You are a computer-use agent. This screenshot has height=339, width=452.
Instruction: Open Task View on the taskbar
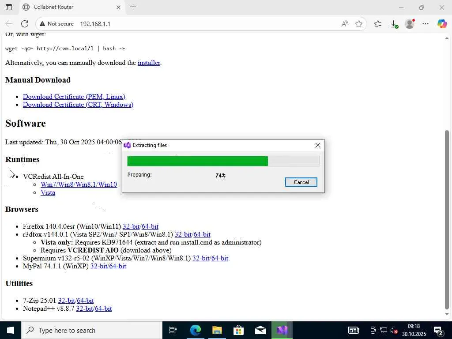click(173, 330)
